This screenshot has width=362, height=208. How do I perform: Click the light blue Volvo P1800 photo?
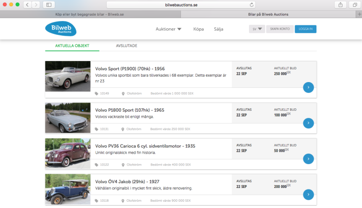click(68, 118)
